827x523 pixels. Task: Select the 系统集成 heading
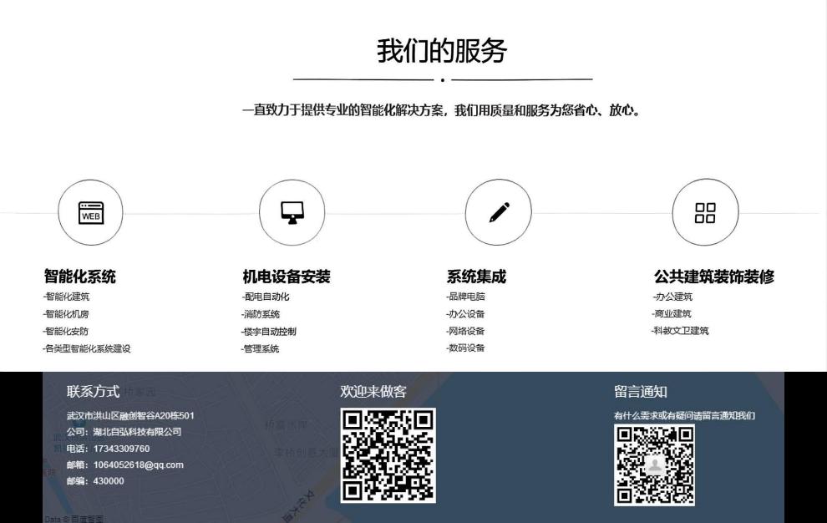[476, 277]
